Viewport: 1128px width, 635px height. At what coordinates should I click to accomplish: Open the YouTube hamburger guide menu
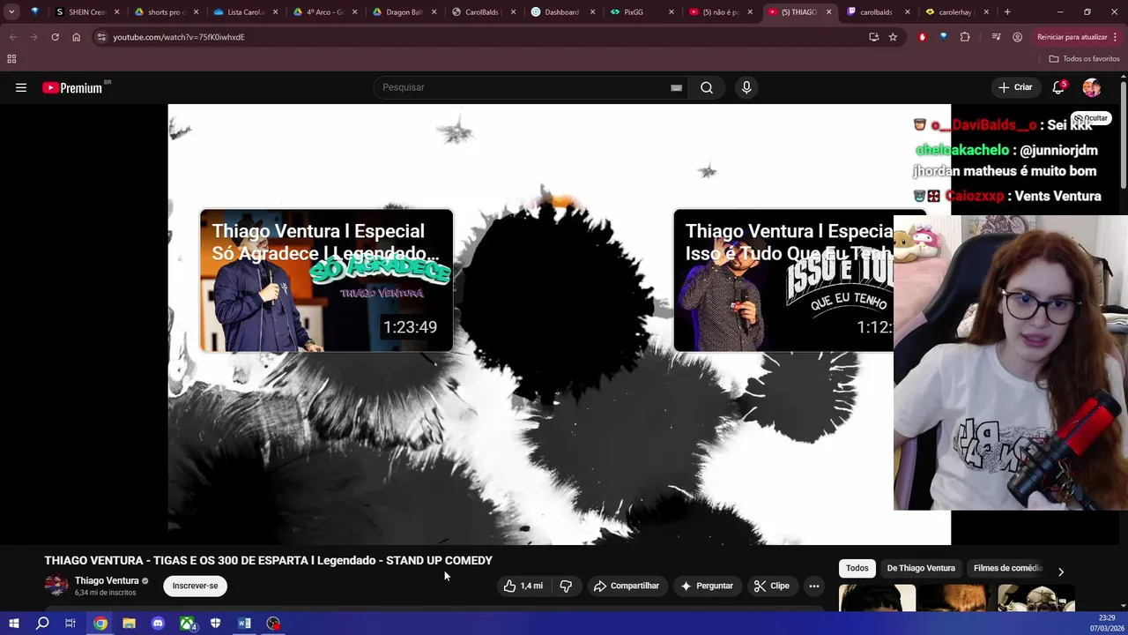click(x=21, y=87)
